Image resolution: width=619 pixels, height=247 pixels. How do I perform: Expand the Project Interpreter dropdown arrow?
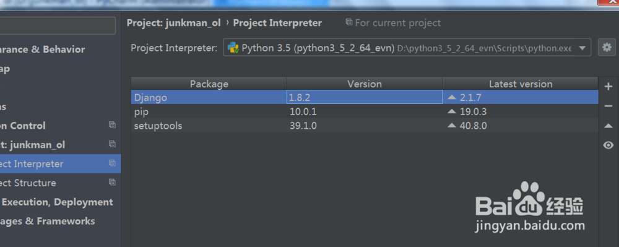click(582, 48)
